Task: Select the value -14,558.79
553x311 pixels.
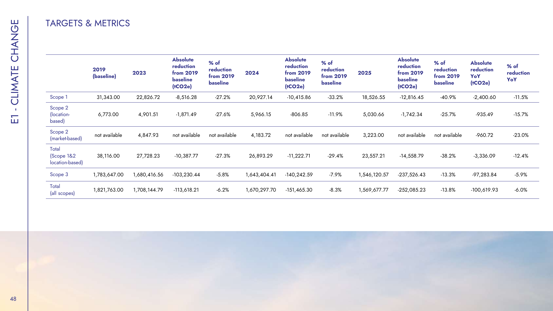Action: (x=411, y=156)
